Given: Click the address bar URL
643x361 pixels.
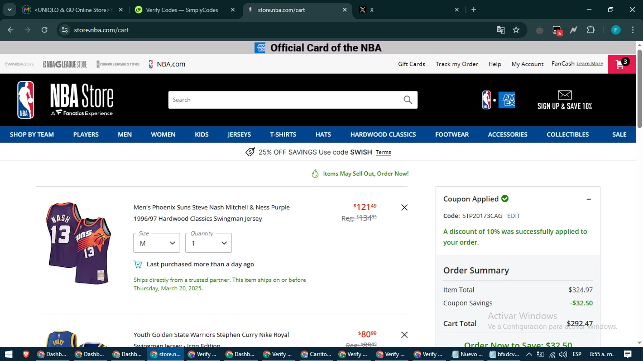Looking at the screenshot, I should click(x=101, y=30).
